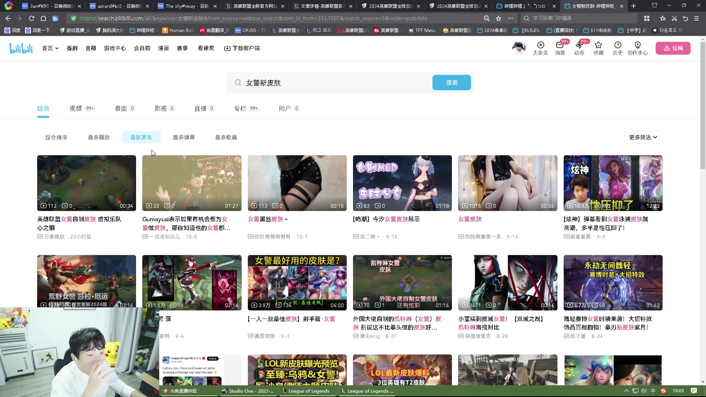Click the browser back arrow
Viewport: 706px width, 397px height.
click(8, 18)
